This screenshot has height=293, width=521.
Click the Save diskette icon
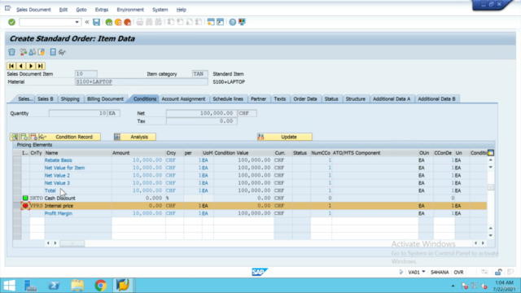click(x=96, y=22)
